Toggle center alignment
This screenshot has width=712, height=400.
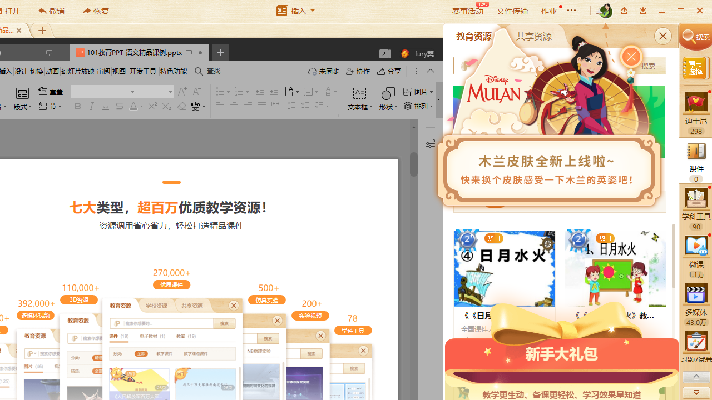click(x=234, y=106)
